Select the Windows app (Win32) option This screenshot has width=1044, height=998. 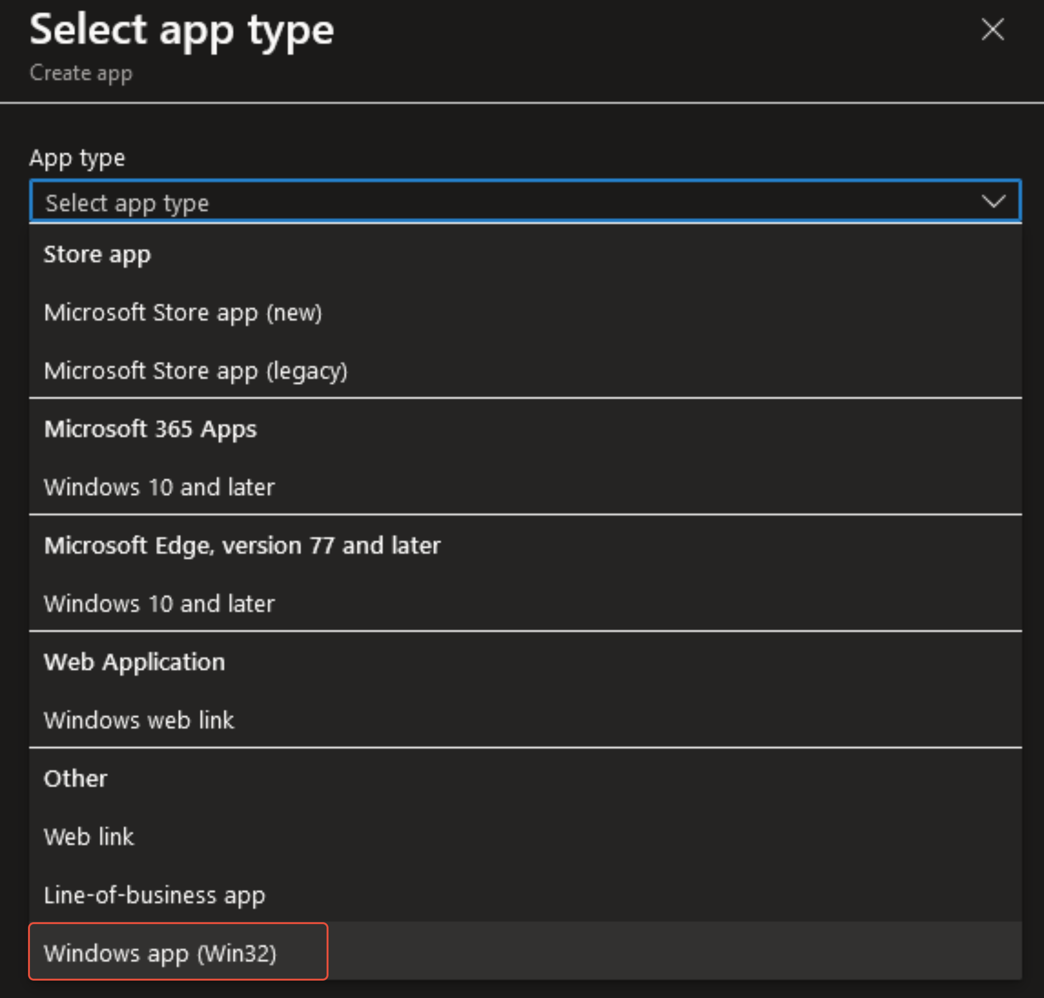(160, 953)
